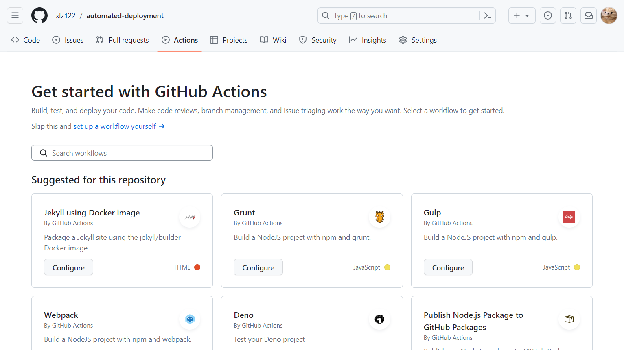This screenshot has width=624, height=350.
Task: Click the Publish Node.js Package box icon
Action: [569, 320]
